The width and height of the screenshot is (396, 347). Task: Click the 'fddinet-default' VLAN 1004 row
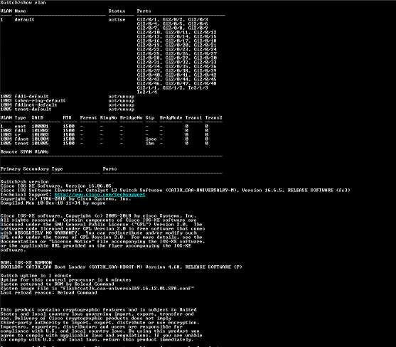tap(67, 105)
